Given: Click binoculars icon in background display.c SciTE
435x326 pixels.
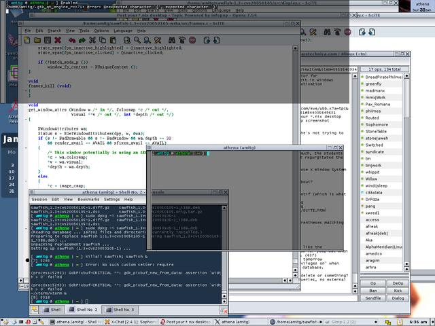Looking at the screenshot, I should (327, 32).
